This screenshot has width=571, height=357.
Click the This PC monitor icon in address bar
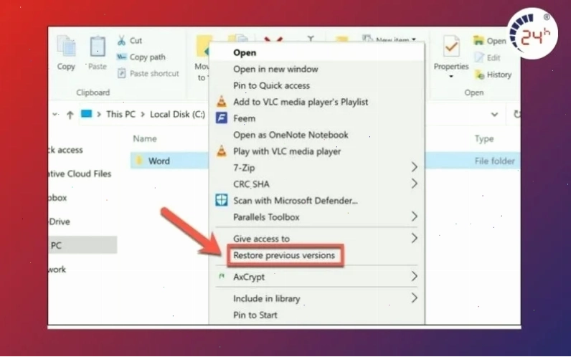tap(86, 114)
